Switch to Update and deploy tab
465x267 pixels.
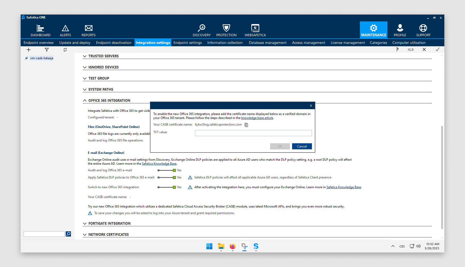(75, 43)
